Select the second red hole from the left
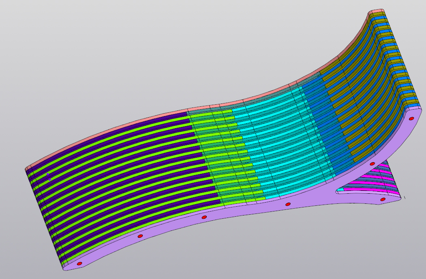426x279 pixels. point(140,236)
